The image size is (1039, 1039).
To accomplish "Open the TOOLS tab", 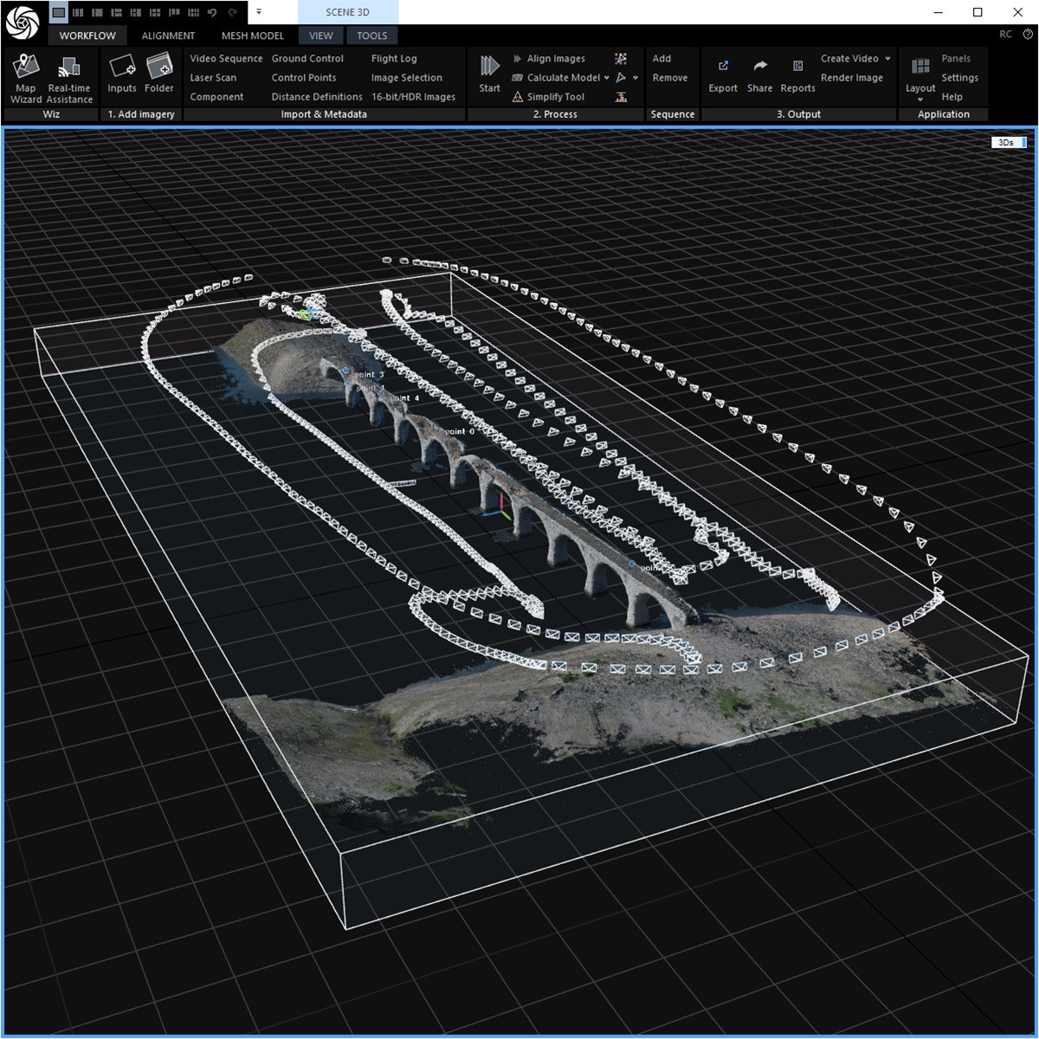I will point(372,35).
